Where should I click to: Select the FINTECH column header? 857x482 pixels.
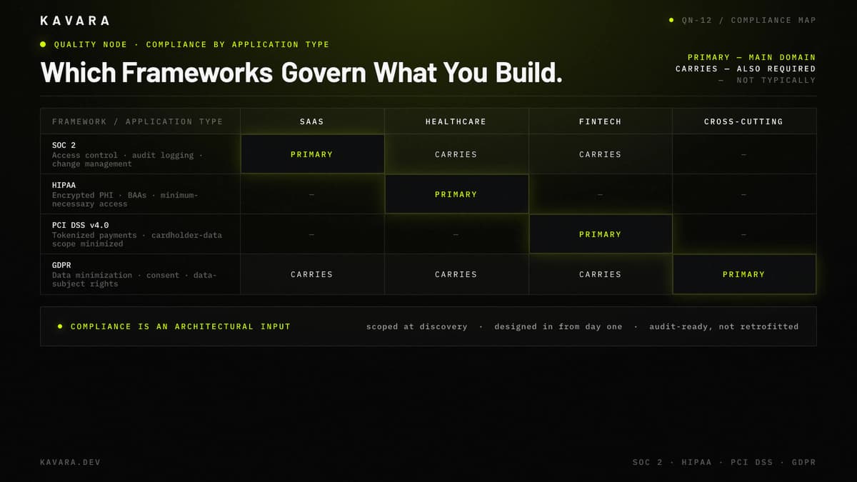[600, 121]
